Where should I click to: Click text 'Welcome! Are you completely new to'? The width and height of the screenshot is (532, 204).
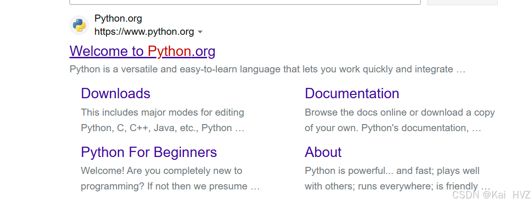click(x=162, y=171)
